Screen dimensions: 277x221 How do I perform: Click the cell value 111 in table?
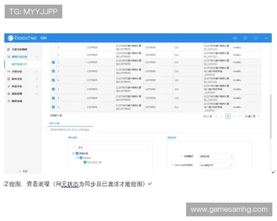pyautogui.click(x=176, y=62)
